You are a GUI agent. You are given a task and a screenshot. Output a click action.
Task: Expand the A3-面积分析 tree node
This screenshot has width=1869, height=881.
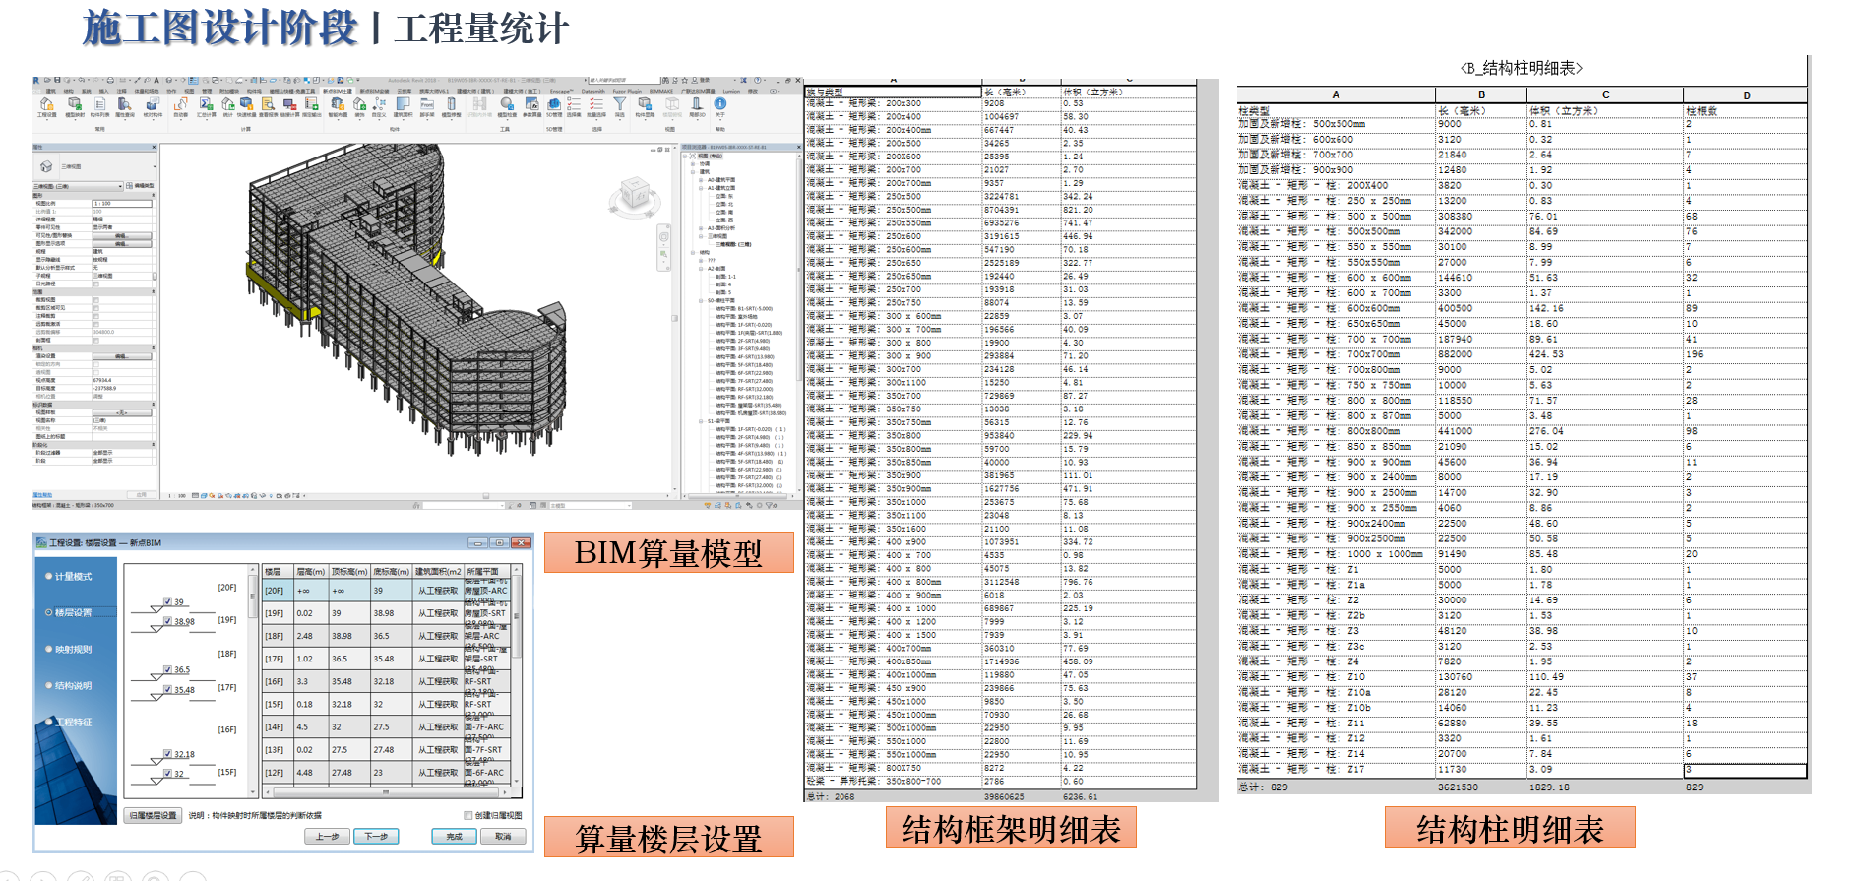click(x=701, y=228)
